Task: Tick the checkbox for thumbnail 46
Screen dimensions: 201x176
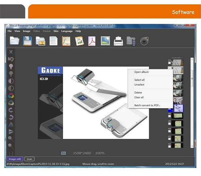Action: (169, 116)
